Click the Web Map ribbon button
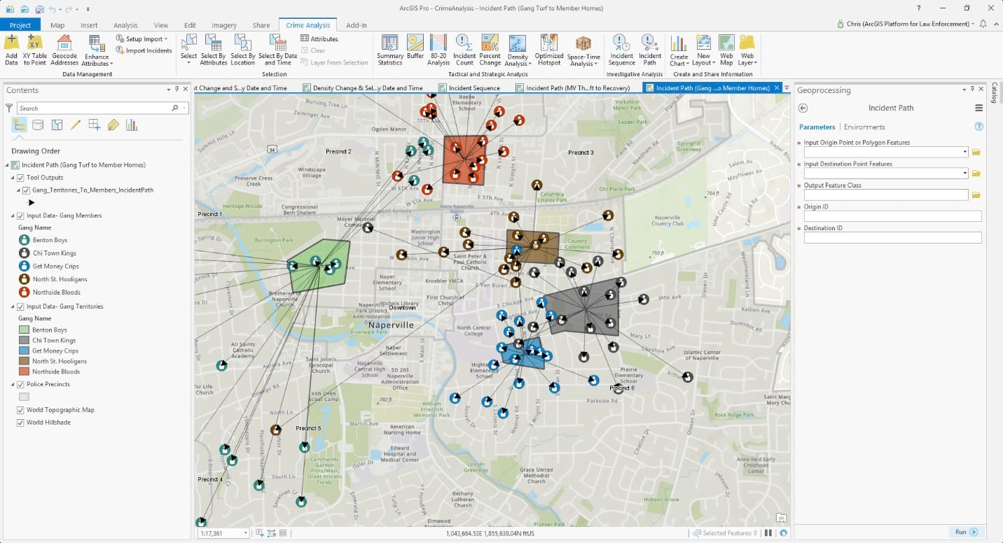 pyautogui.click(x=726, y=50)
